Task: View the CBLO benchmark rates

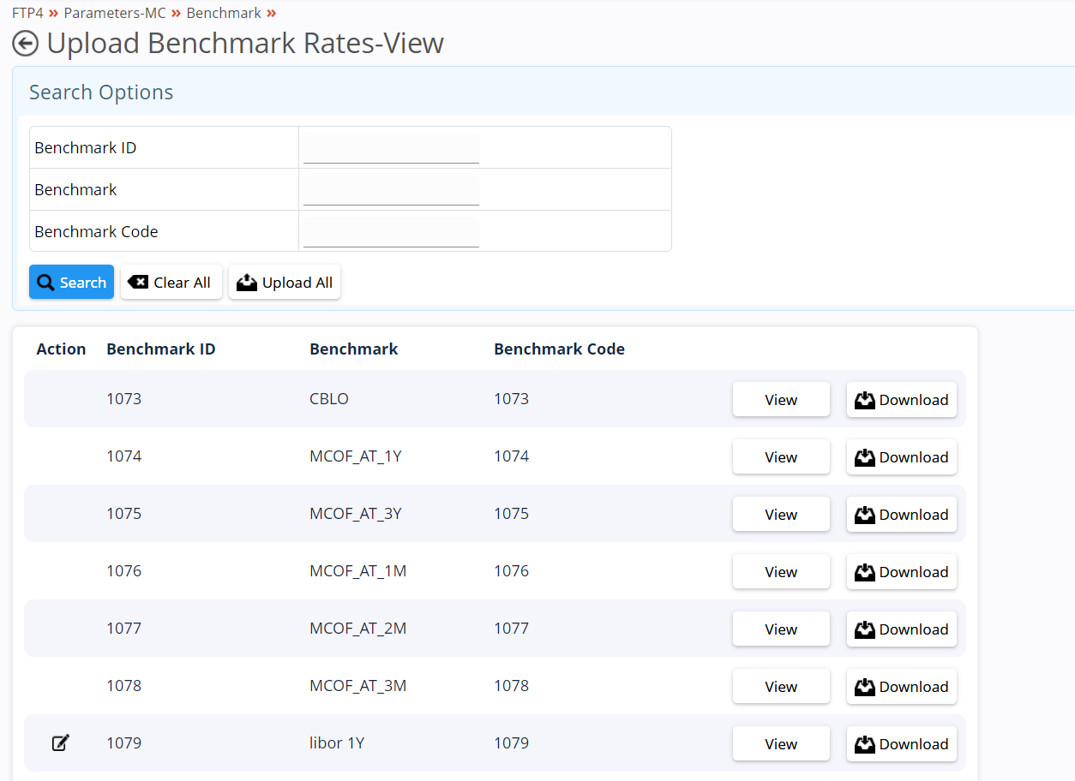Action: click(x=781, y=399)
